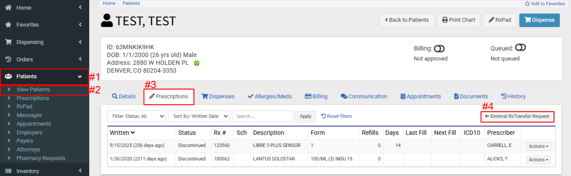Screen dimensions: 571x176
Task: Expand the Favorites sidebar menu chevron
Action: [x=80, y=25]
